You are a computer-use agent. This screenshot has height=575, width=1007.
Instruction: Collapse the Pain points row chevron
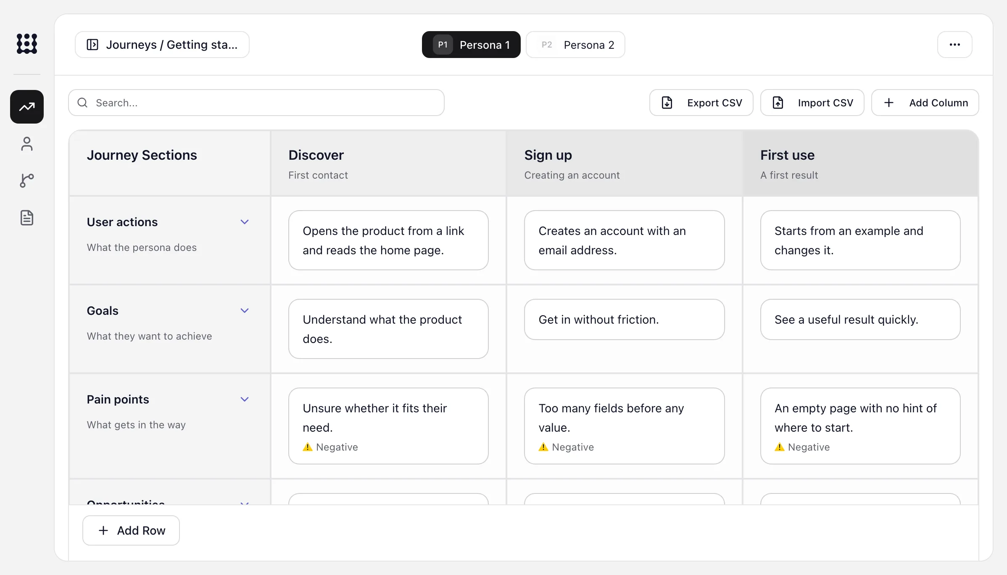245,399
